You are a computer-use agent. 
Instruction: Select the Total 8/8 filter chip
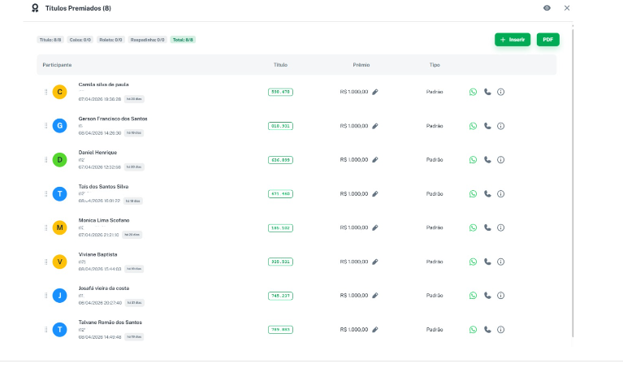(x=183, y=40)
